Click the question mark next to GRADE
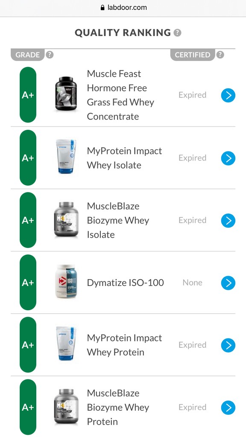Image resolution: width=246 pixels, height=437 pixels. pyautogui.click(x=50, y=55)
